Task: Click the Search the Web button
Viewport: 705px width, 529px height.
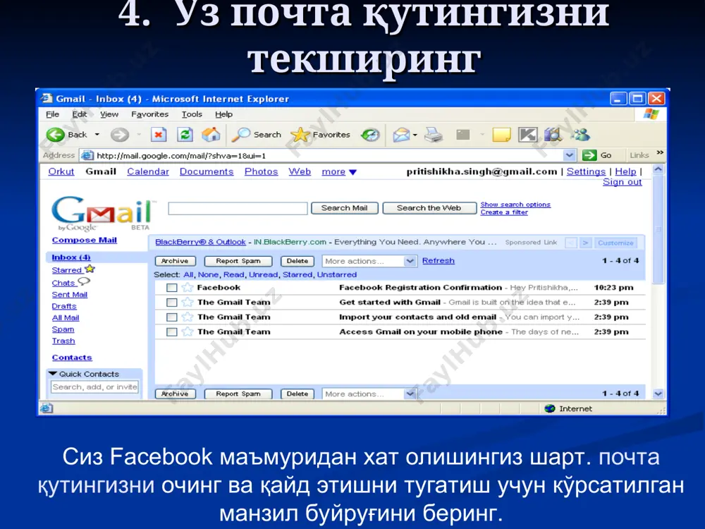Action: tap(429, 208)
